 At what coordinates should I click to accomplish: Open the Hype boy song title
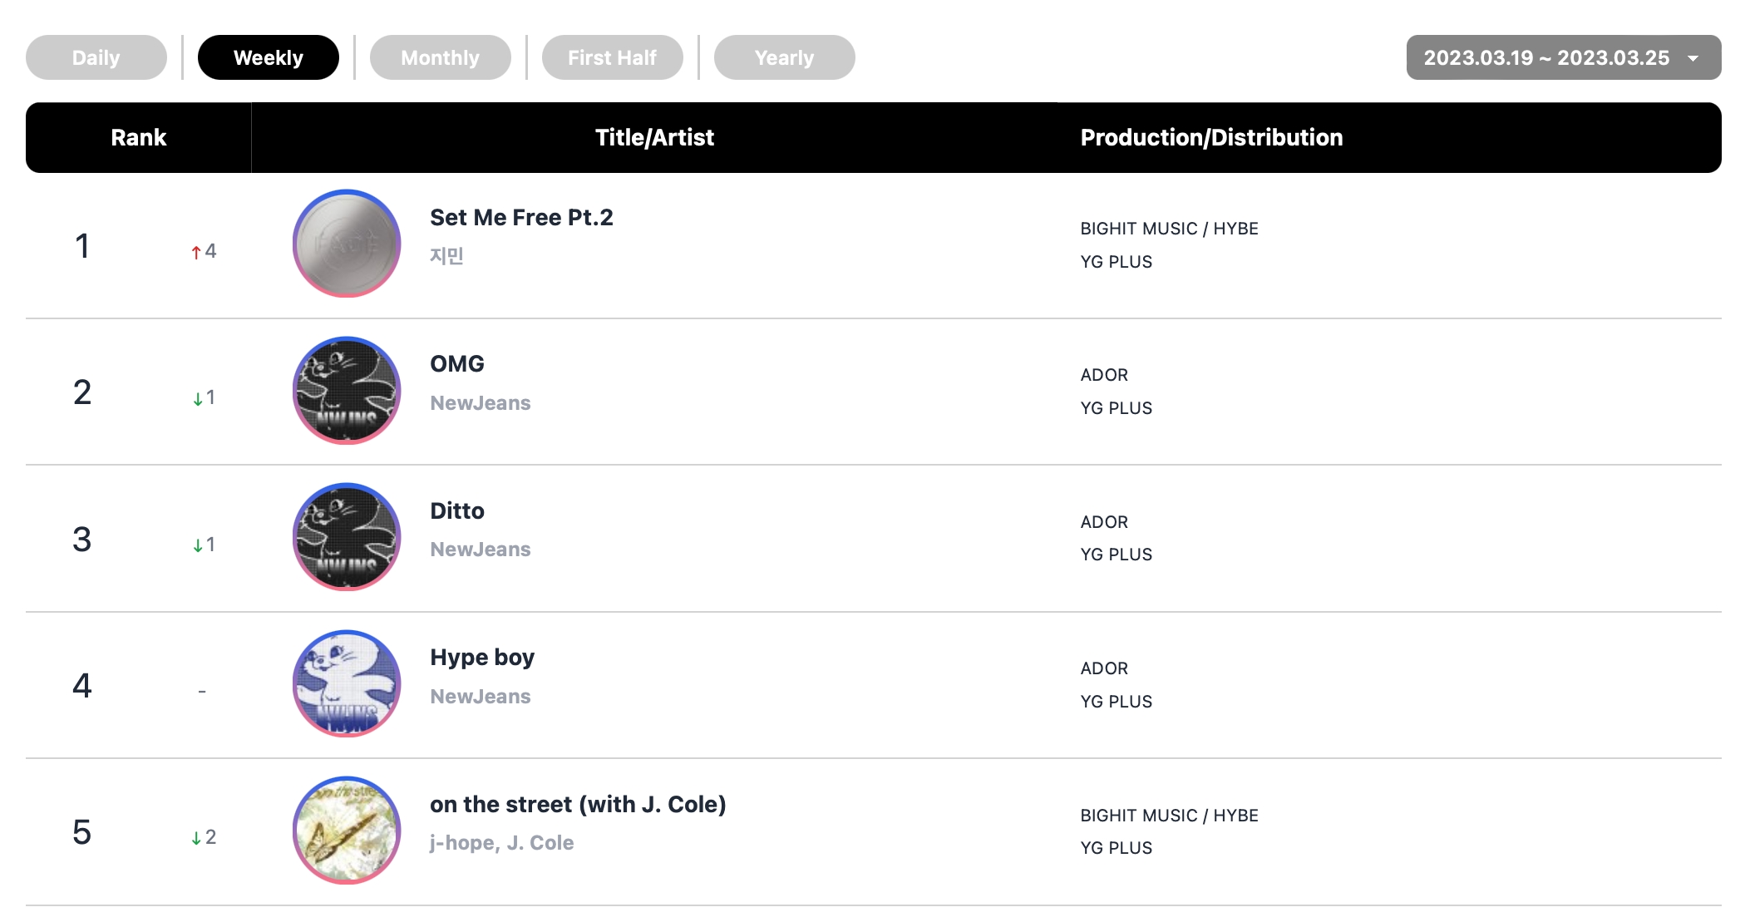point(482,658)
